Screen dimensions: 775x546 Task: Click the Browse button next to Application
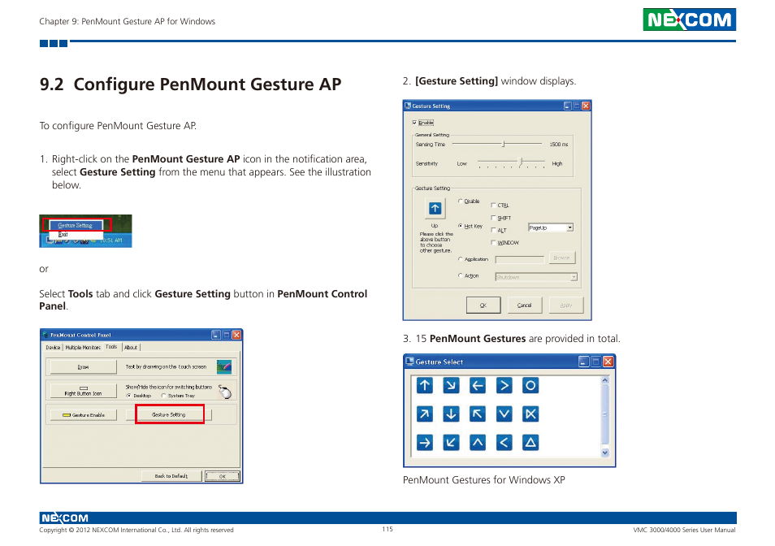click(x=561, y=258)
